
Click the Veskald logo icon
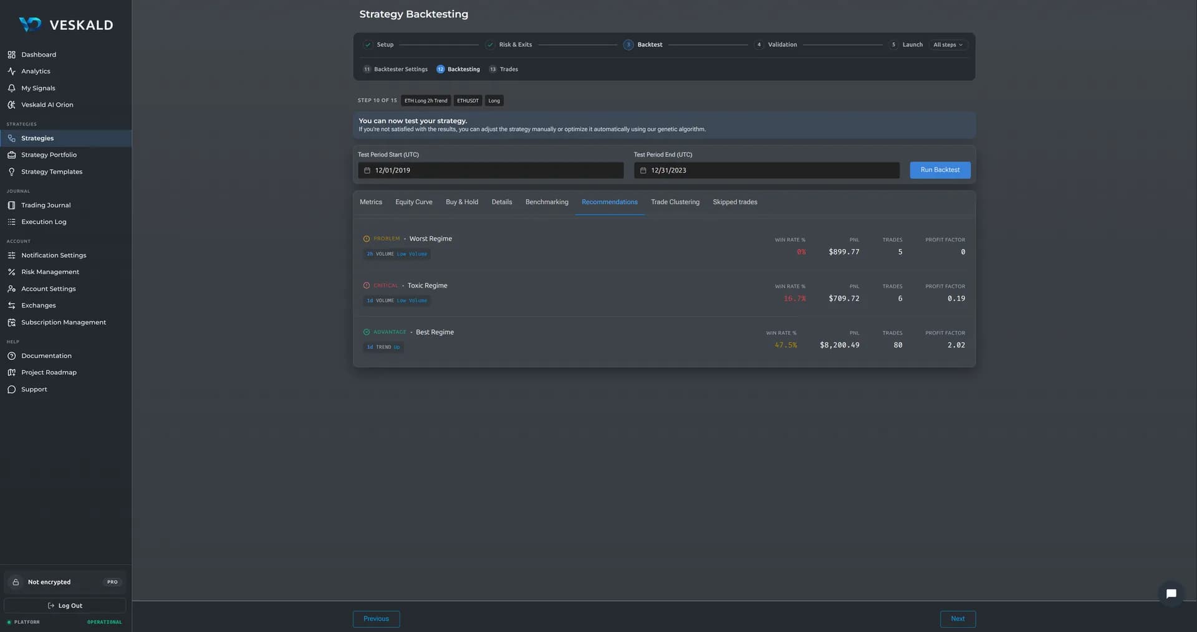[30, 24]
